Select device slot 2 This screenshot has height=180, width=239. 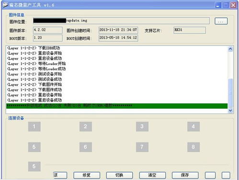86,126
